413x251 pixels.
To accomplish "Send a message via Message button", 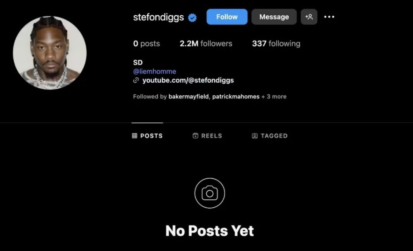I will 274,17.
